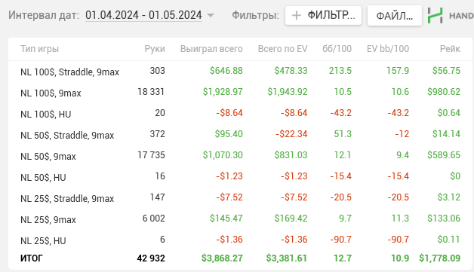Screen dimensions: 474x272
Task: Sort by the Всего по EV column header
Action: [282, 49]
